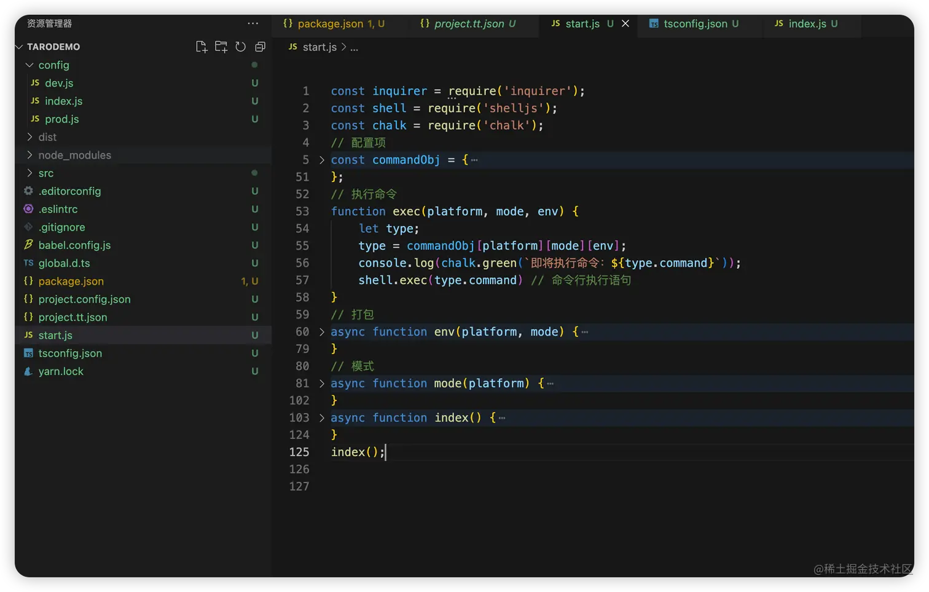
Task: Open project.config.json file
Action: click(143, 299)
